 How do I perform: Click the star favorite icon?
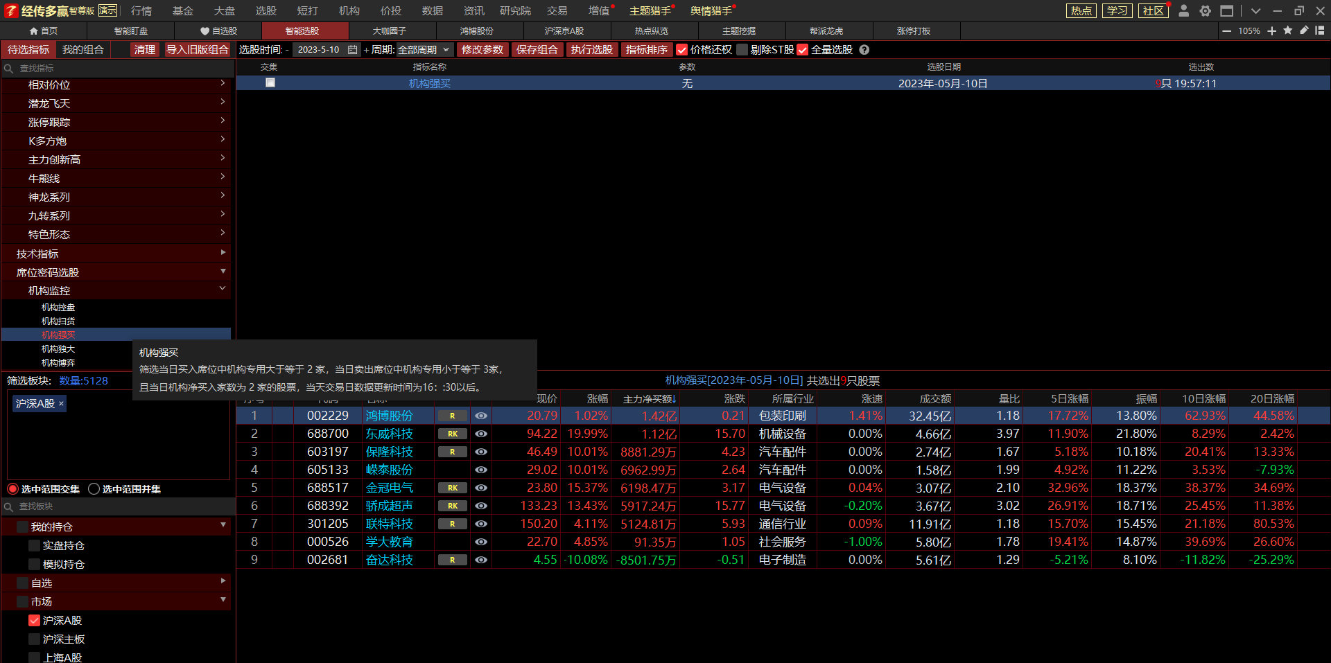pos(1288,30)
